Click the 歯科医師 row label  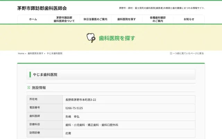pyautogui.click(x=35, y=116)
